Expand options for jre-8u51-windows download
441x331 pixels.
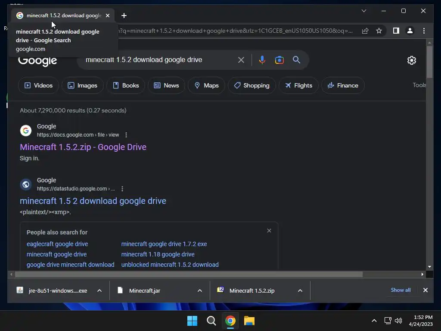(x=99, y=290)
